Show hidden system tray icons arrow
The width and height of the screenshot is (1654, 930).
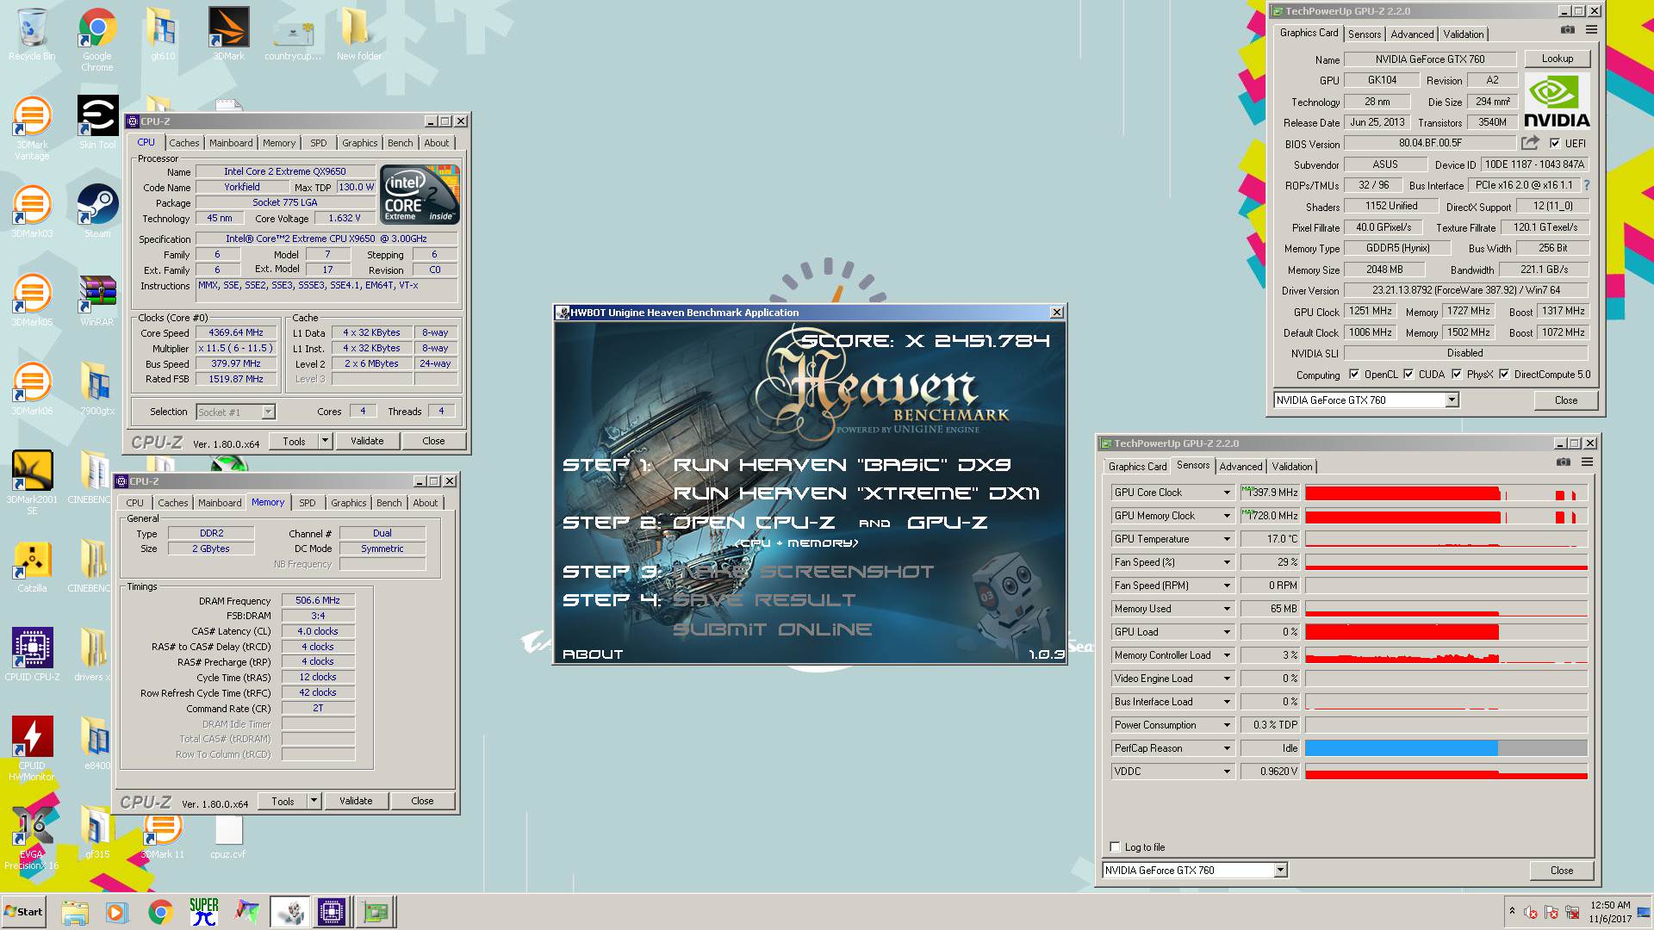pyautogui.click(x=1512, y=911)
